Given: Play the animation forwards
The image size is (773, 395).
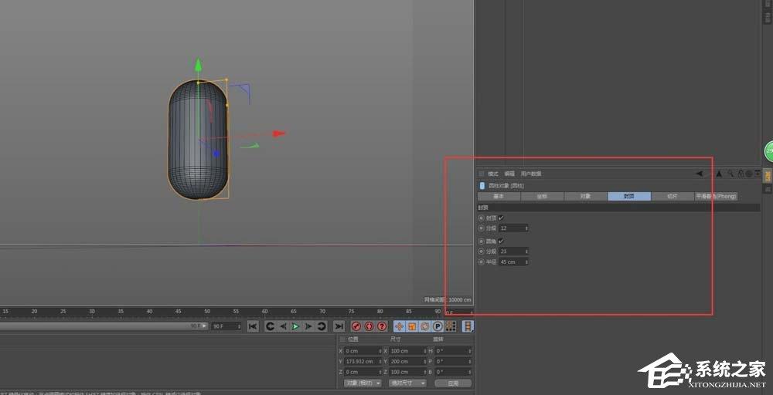Looking at the screenshot, I should (x=295, y=326).
